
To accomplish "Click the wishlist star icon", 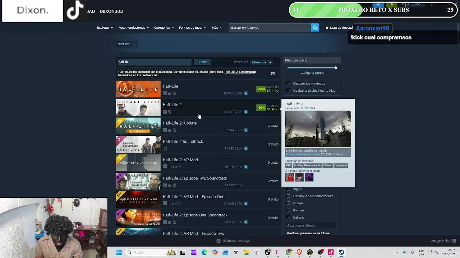I will tap(327, 28).
